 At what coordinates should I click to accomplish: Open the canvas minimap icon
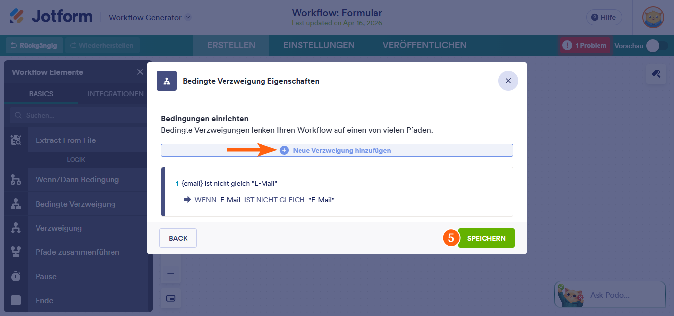tap(170, 298)
